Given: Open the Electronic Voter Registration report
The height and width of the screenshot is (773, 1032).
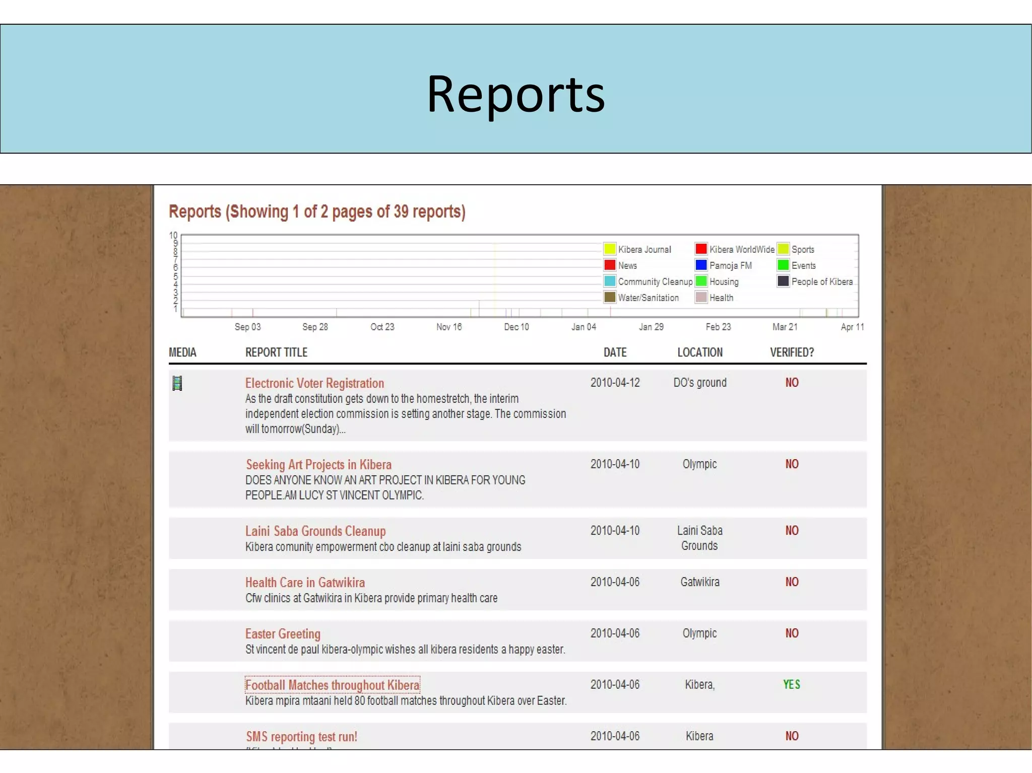Looking at the screenshot, I should click(314, 383).
